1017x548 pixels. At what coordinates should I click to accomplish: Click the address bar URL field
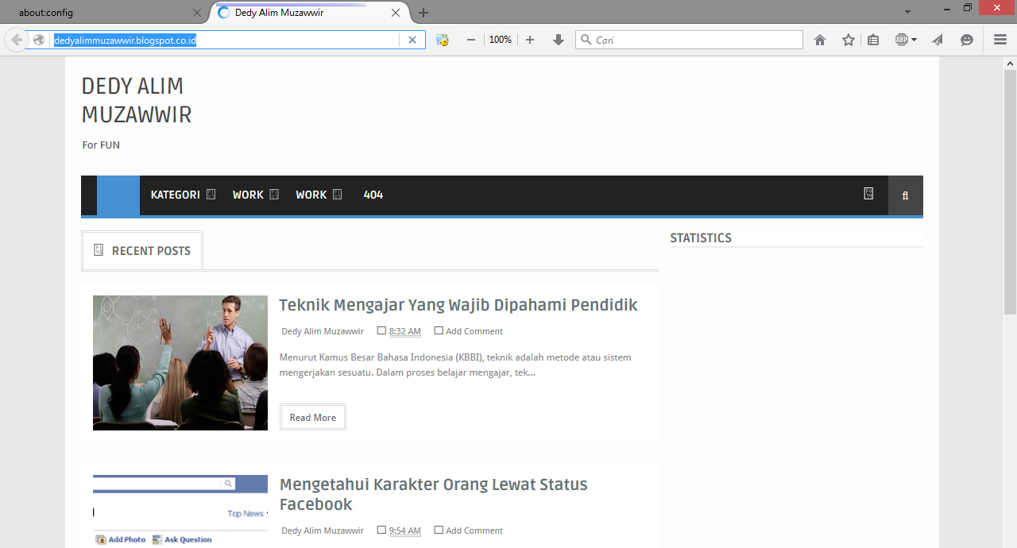coord(226,40)
